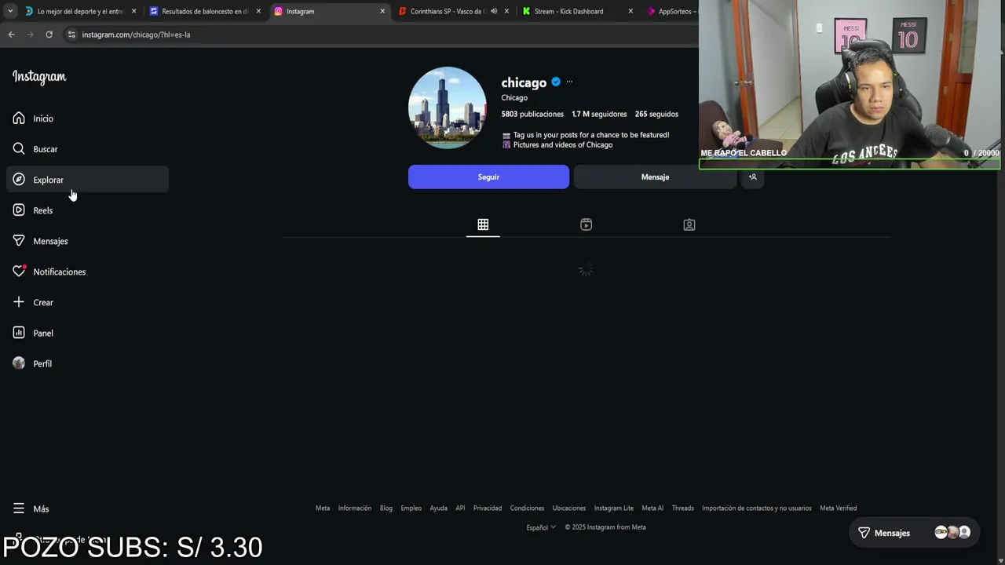Open the Más hamburger menu
This screenshot has height=565, width=1005.
pyautogui.click(x=19, y=508)
